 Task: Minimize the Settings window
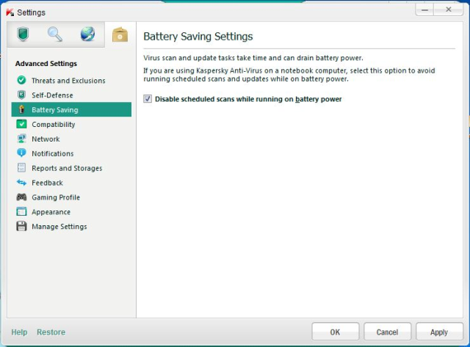[x=424, y=10]
